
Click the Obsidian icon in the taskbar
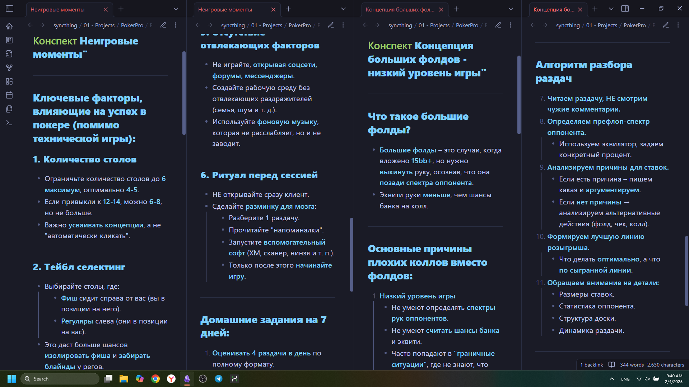tap(187, 379)
